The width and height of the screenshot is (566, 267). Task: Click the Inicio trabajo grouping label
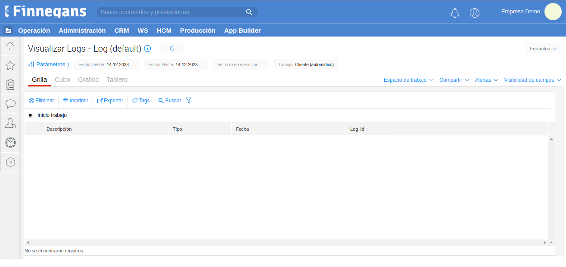[x=52, y=115]
